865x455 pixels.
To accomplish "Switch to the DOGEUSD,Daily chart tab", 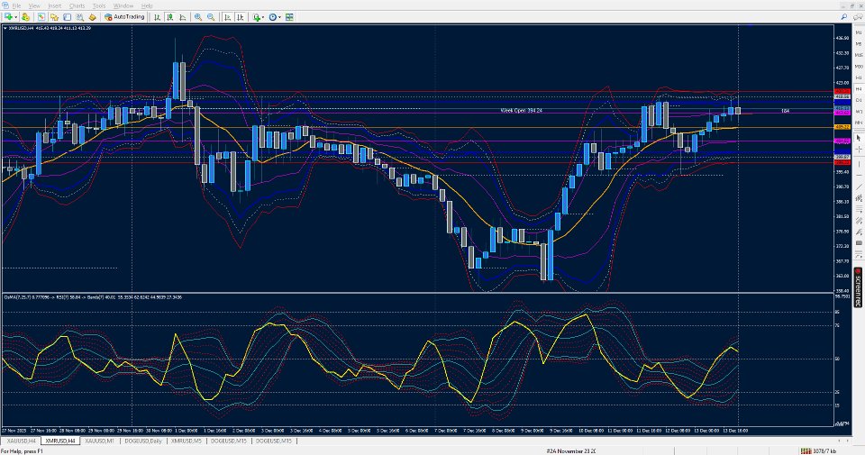I will (143, 441).
